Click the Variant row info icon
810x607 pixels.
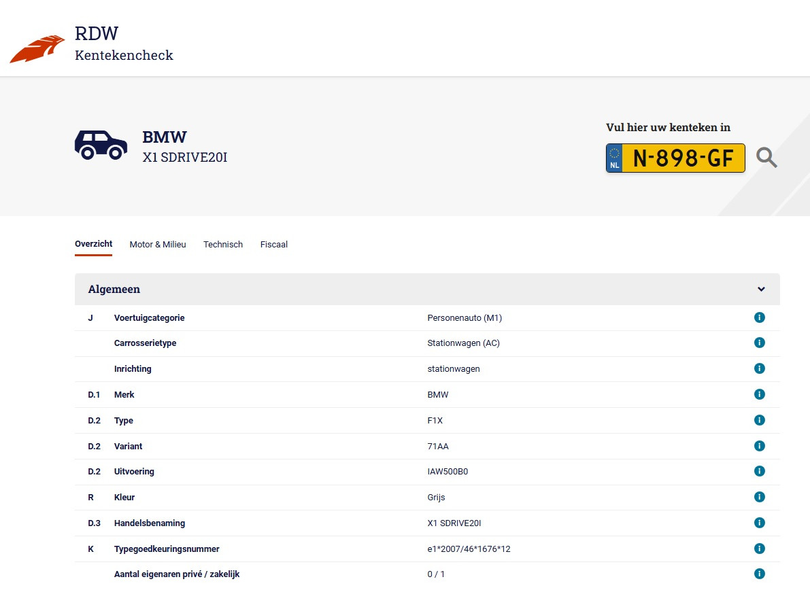click(760, 446)
